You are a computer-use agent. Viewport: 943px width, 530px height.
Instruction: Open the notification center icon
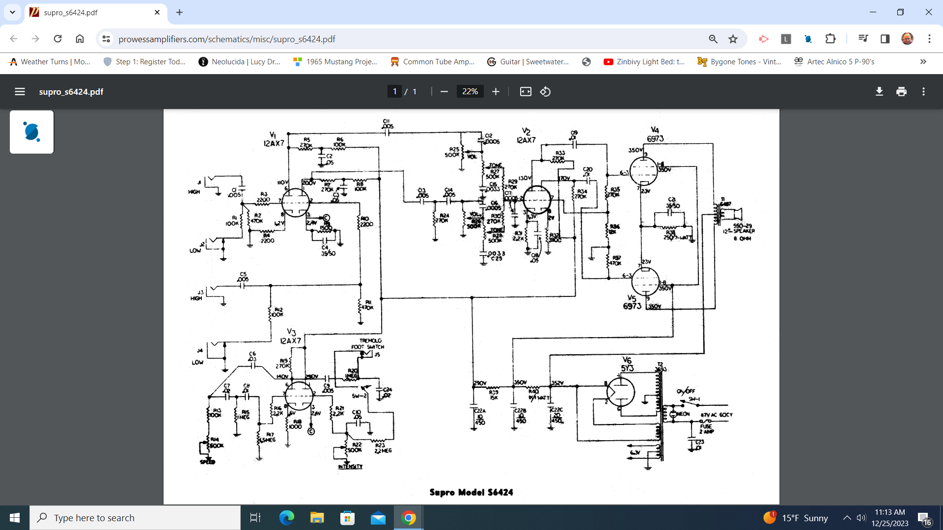pyautogui.click(x=924, y=518)
